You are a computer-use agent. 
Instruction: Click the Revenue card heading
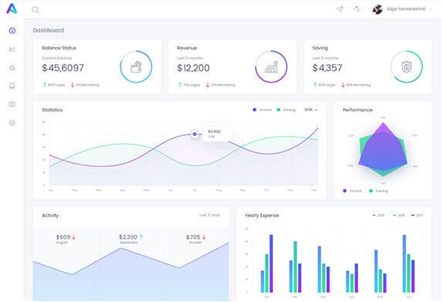click(x=187, y=48)
